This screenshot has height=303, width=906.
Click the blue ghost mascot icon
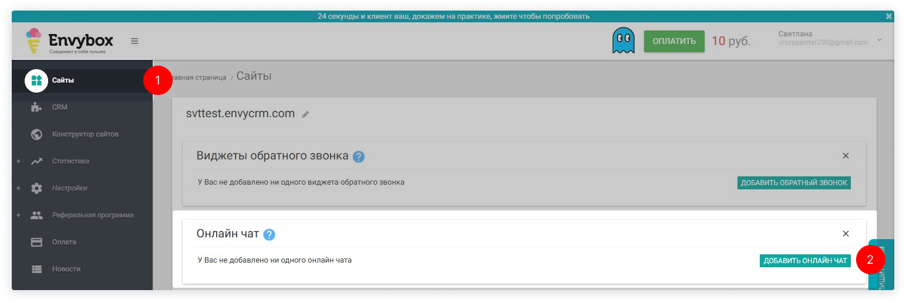point(623,41)
